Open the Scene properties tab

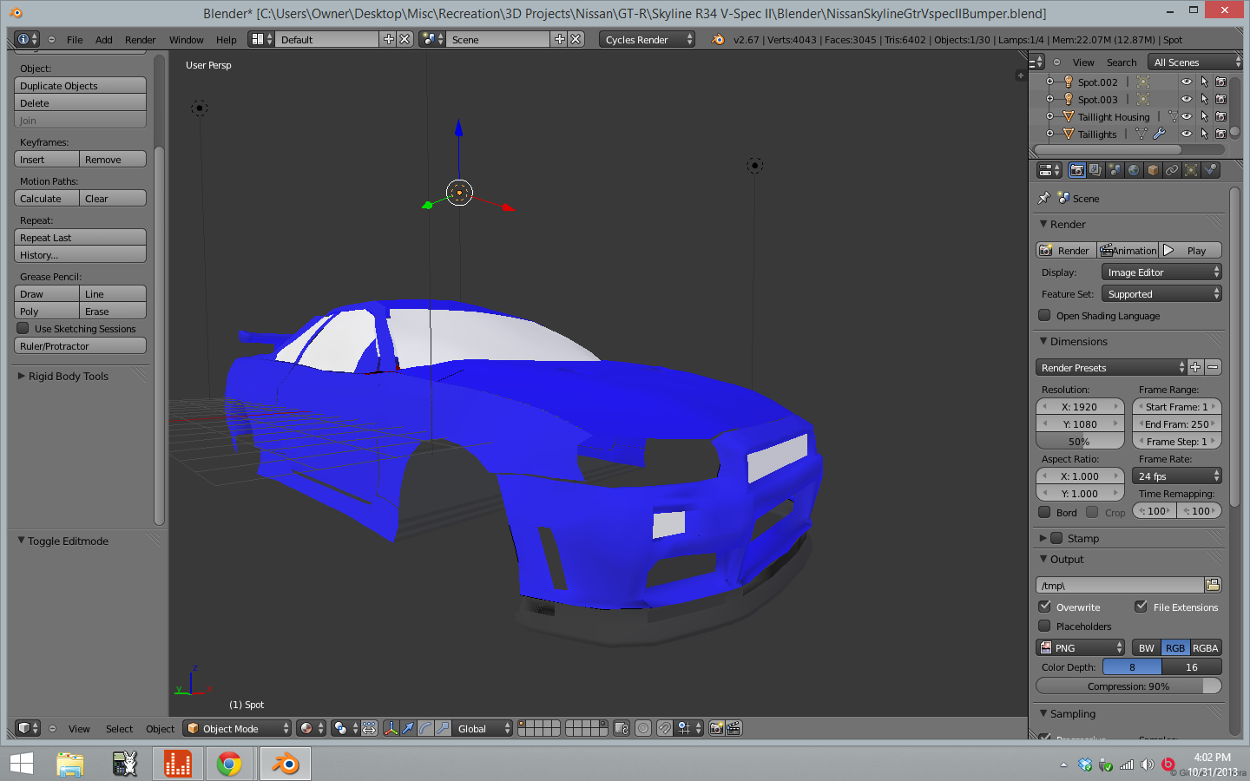point(1115,170)
